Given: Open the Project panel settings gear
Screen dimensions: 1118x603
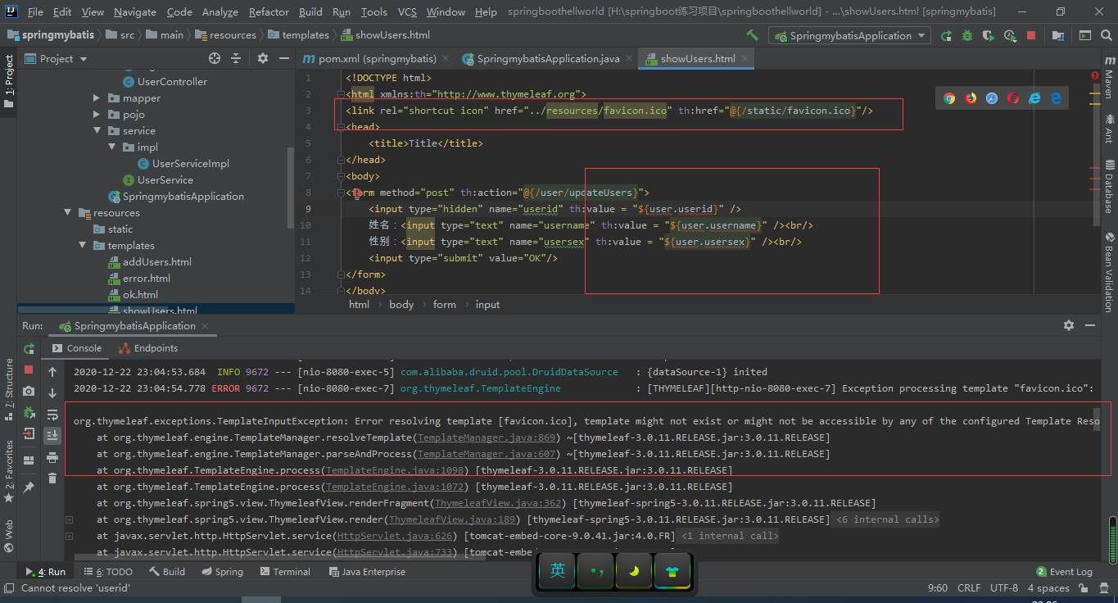Looking at the screenshot, I should [263, 58].
